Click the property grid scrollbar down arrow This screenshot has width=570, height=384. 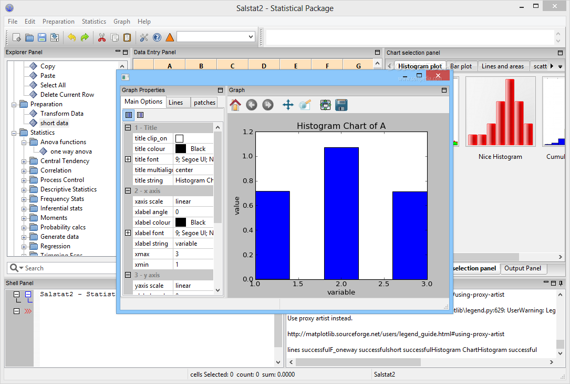[217, 290]
